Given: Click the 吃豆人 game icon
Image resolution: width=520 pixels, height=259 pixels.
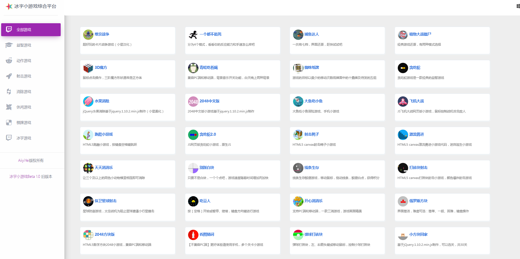Looking at the screenshot, I should click(x=193, y=201).
